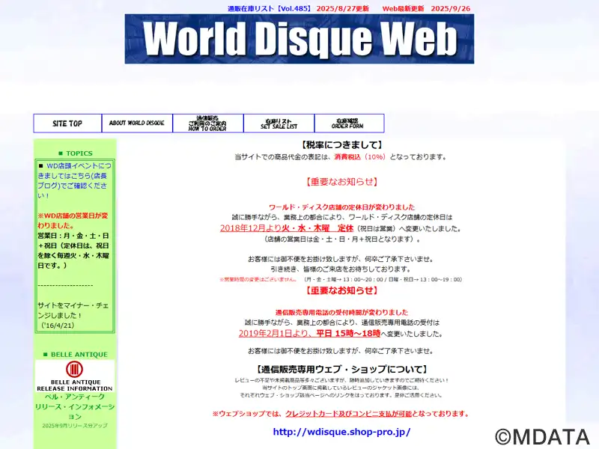Open the 通販在庫リスト Vol.485 link

click(x=270, y=9)
